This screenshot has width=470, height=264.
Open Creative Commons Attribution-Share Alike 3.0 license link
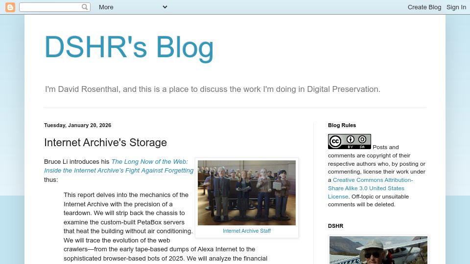[370, 188]
